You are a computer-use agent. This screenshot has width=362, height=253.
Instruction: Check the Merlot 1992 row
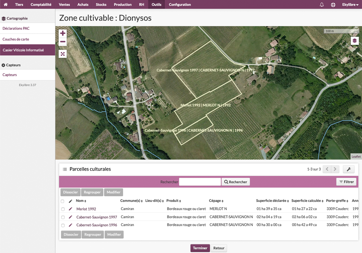63,209
